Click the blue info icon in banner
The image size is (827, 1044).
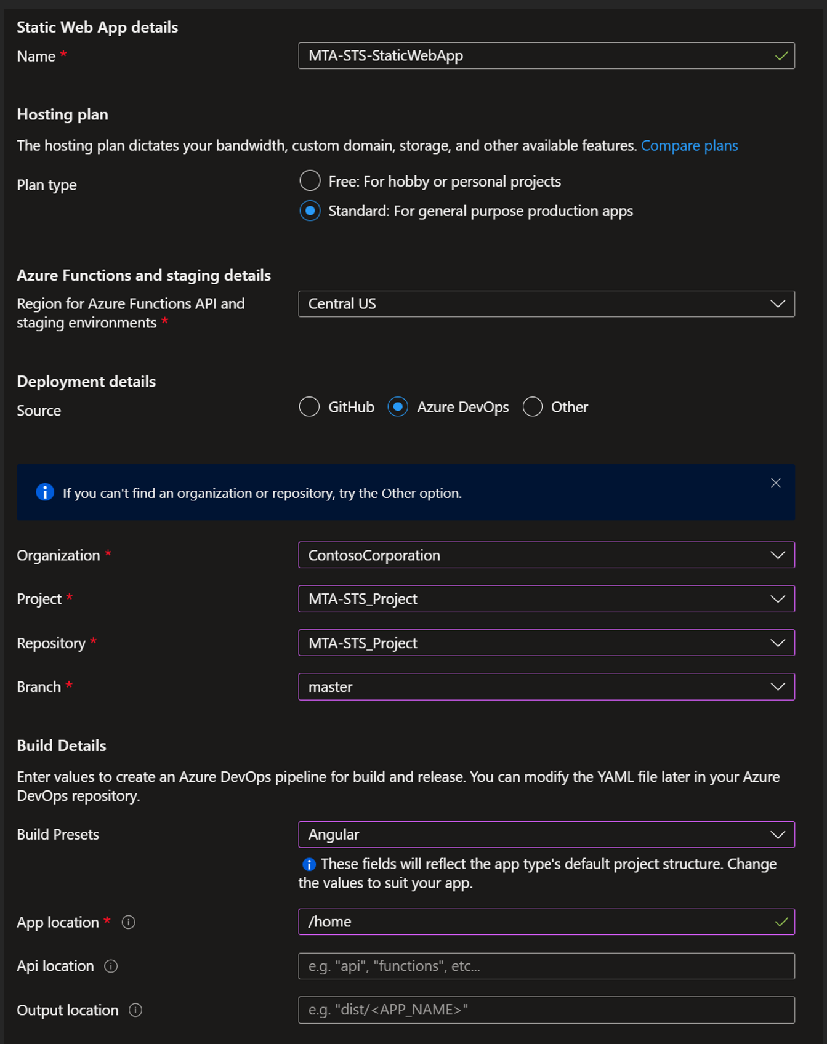coord(45,492)
